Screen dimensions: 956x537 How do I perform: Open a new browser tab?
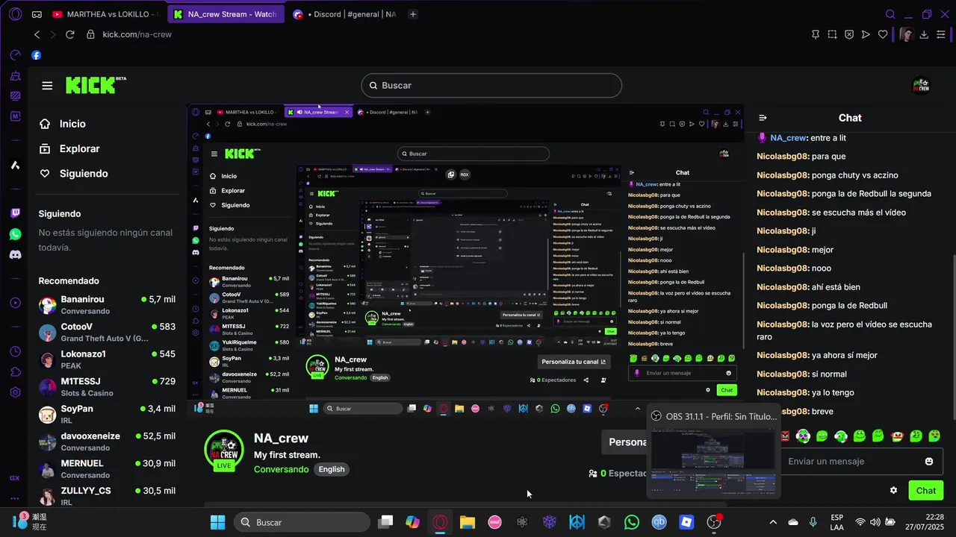(x=413, y=14)
